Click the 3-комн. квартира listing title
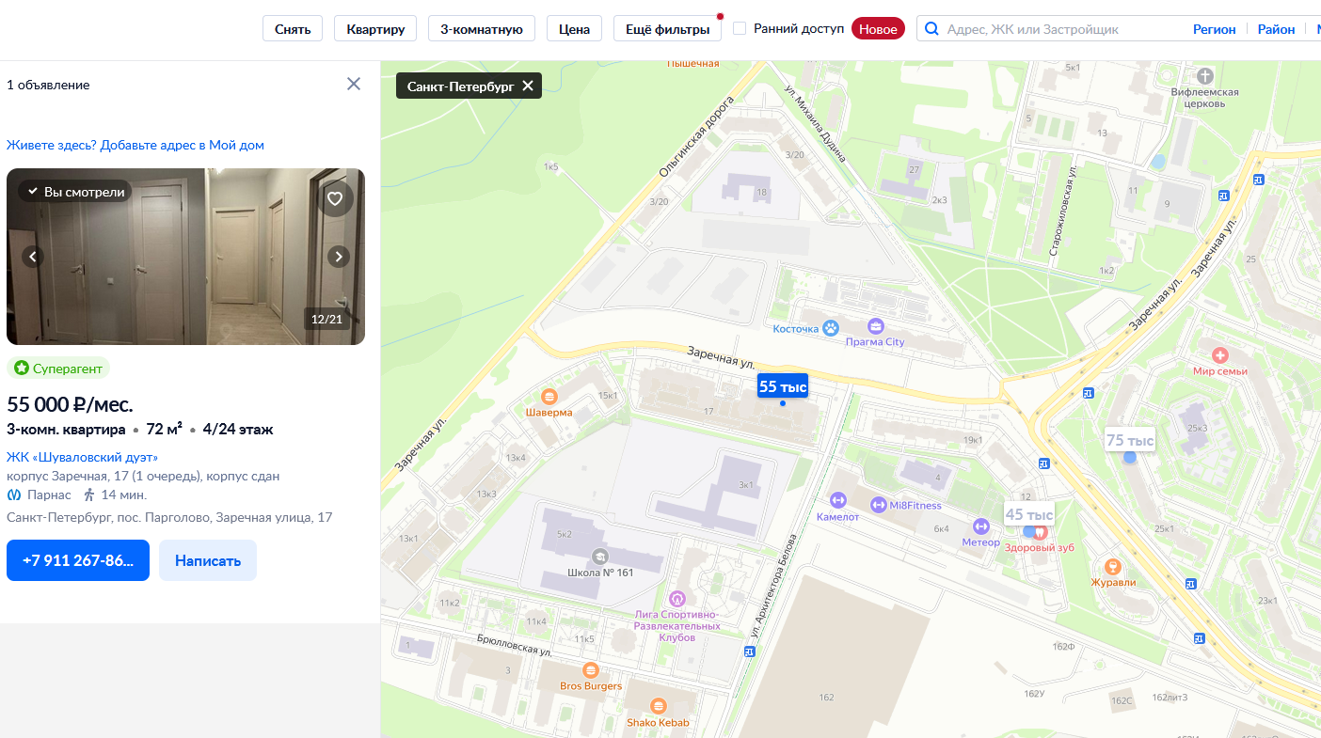This screenshot has height=738, width=1321. pyautogui.click(x=66, y=430)
